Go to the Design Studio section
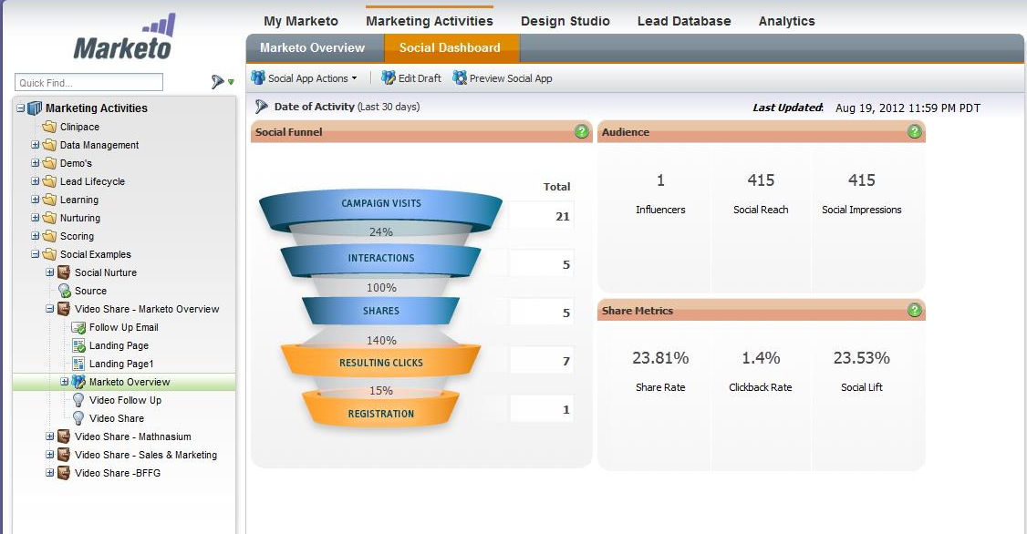This screenshot has width=1027, height=534. [565, 21]
